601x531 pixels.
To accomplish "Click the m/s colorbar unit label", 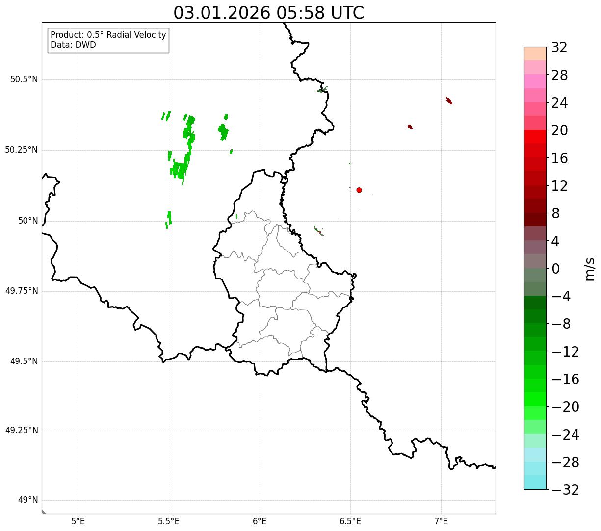I will [590, 269].
